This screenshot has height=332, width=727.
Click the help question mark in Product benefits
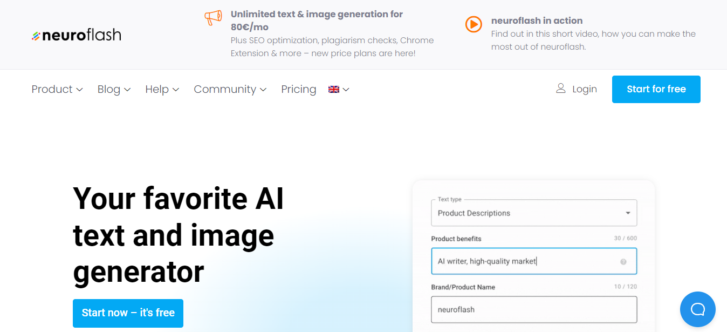coord(623,262)
